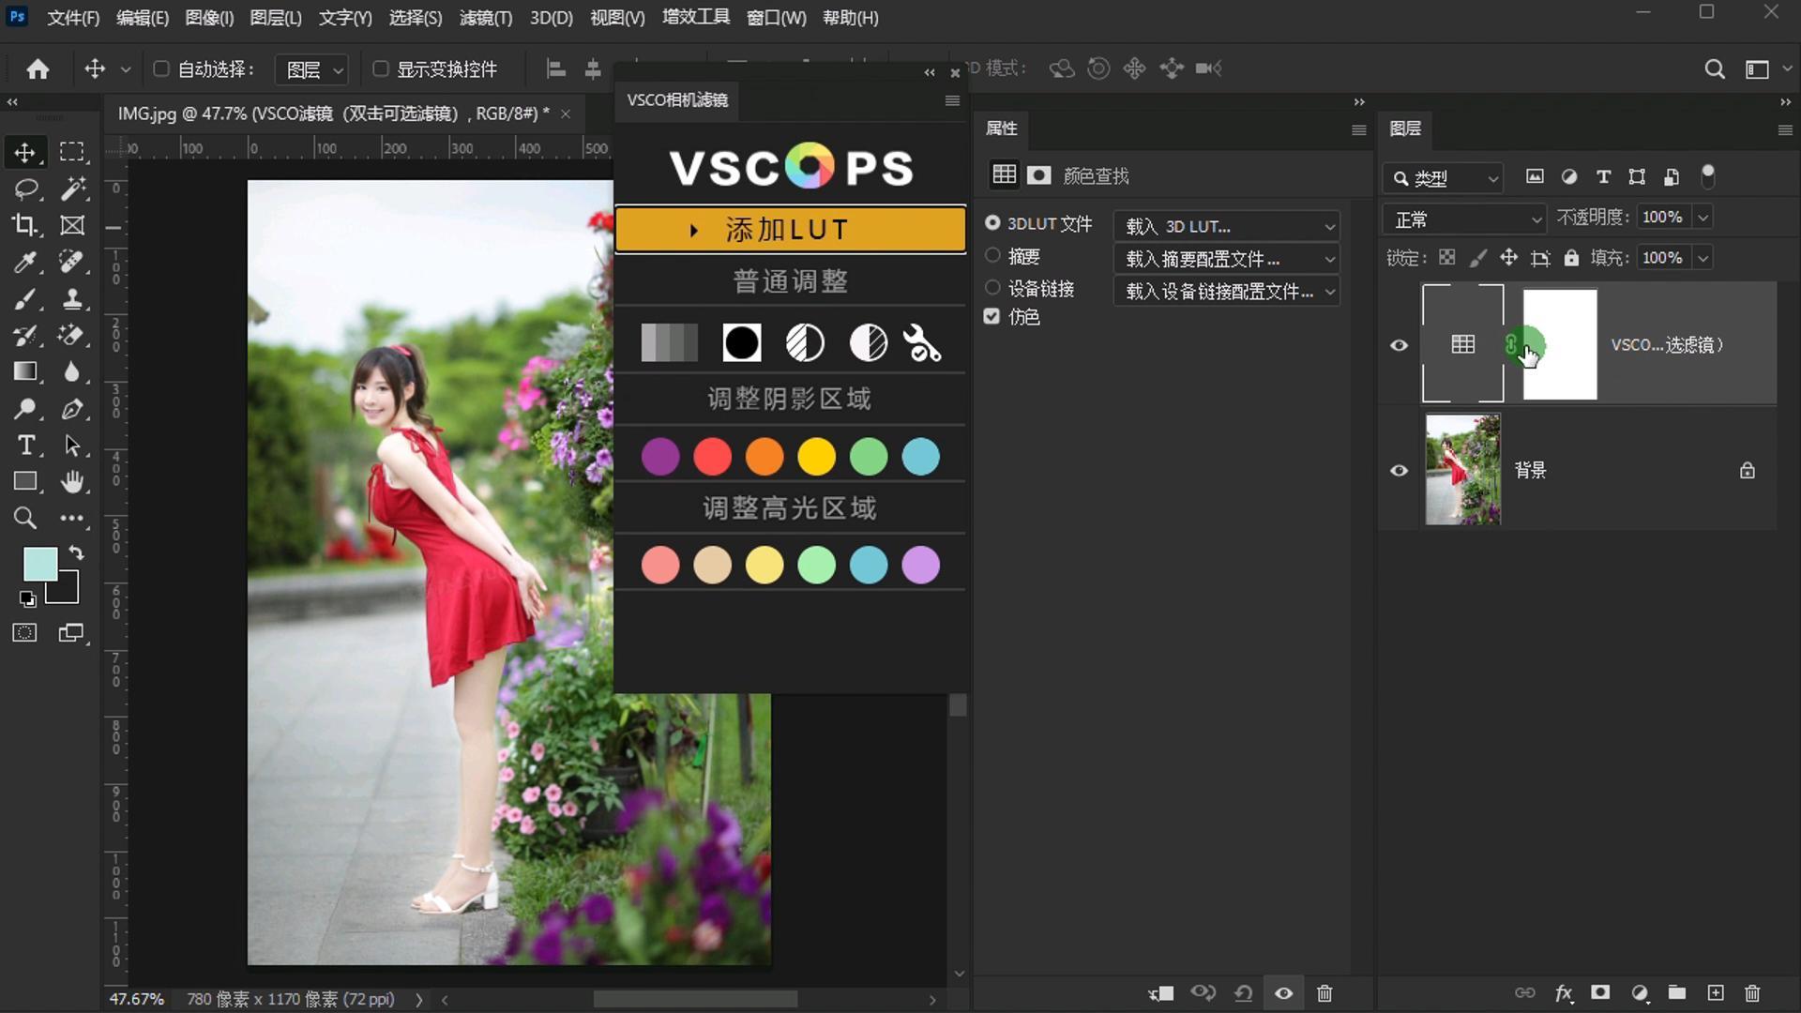Select the Pen tool
Viewport: 1801px width, 1013px height.
tap(72, 409)
